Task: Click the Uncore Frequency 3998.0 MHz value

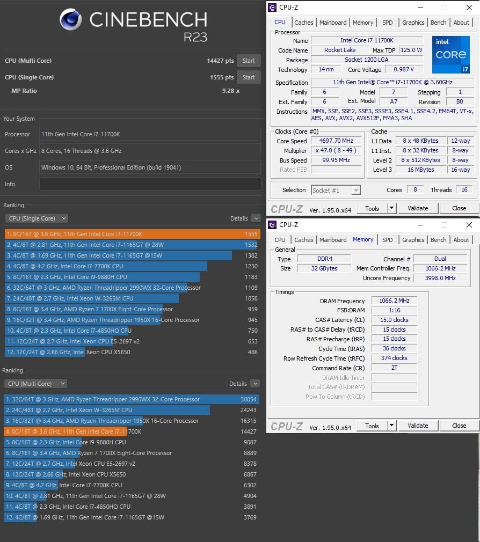Action: [440, 278]
